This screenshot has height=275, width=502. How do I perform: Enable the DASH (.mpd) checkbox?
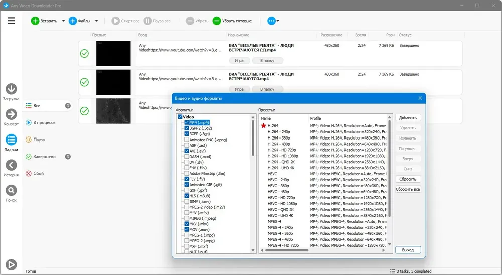tap(187, 157)
